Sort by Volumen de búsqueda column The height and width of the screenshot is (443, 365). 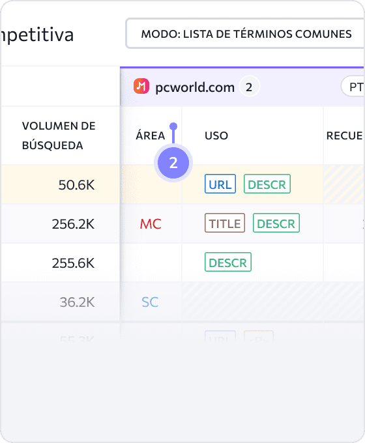pyautogui.click(x=59, y=136)
